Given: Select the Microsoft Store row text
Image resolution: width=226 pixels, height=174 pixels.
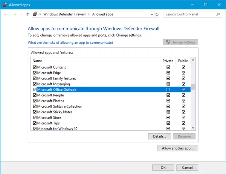Looking at the screenshot, I should coord(49,118).
